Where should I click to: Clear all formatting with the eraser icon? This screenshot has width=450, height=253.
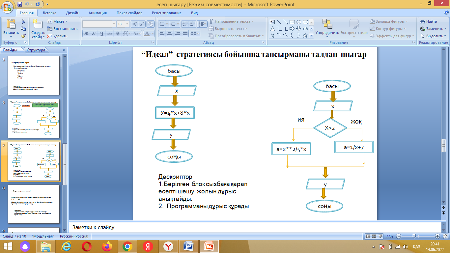click(151, 24)
